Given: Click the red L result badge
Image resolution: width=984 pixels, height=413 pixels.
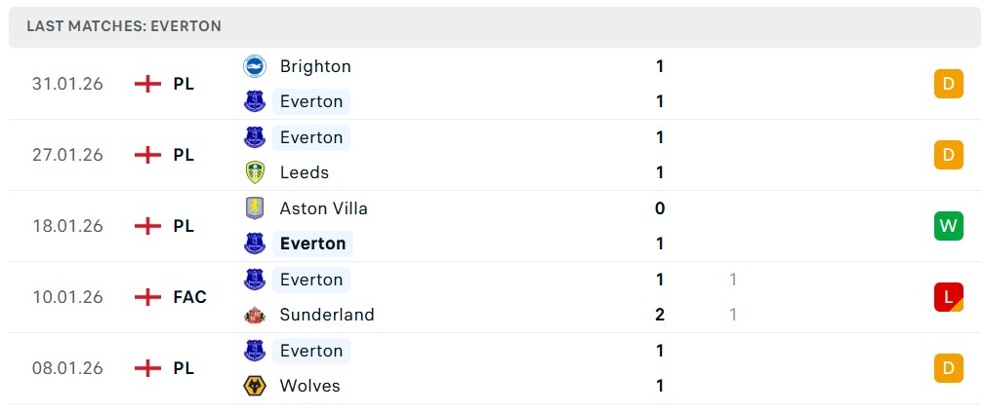Looking at the screenshot, I should point(948,297).
